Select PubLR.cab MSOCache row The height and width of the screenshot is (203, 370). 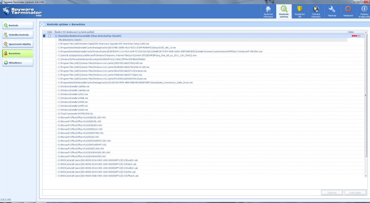[97, 164]
